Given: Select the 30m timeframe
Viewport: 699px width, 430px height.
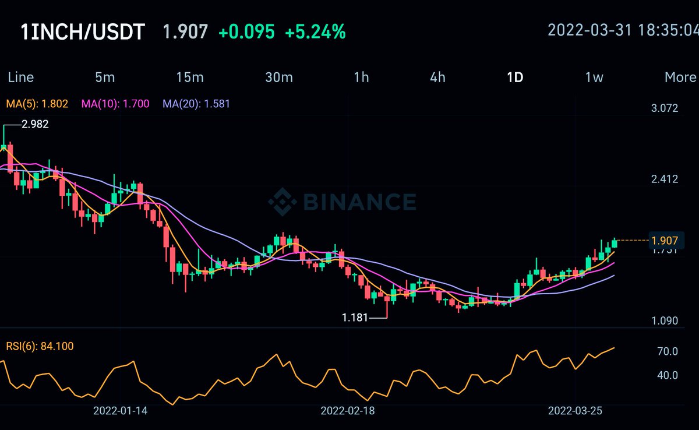Looking at the screenshot, I should (x=278, y=77).
